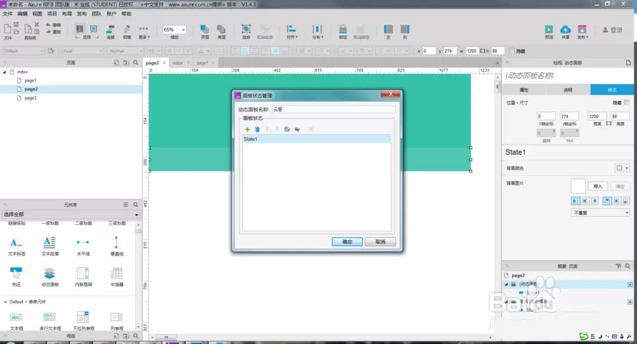Click the 取消 button in the dialog
637x344 pixels.
coord(380,241)
